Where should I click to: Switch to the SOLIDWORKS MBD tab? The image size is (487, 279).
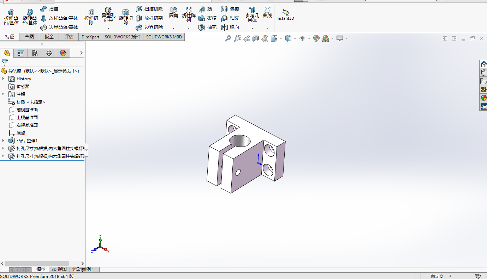click(x=164, y=37)
